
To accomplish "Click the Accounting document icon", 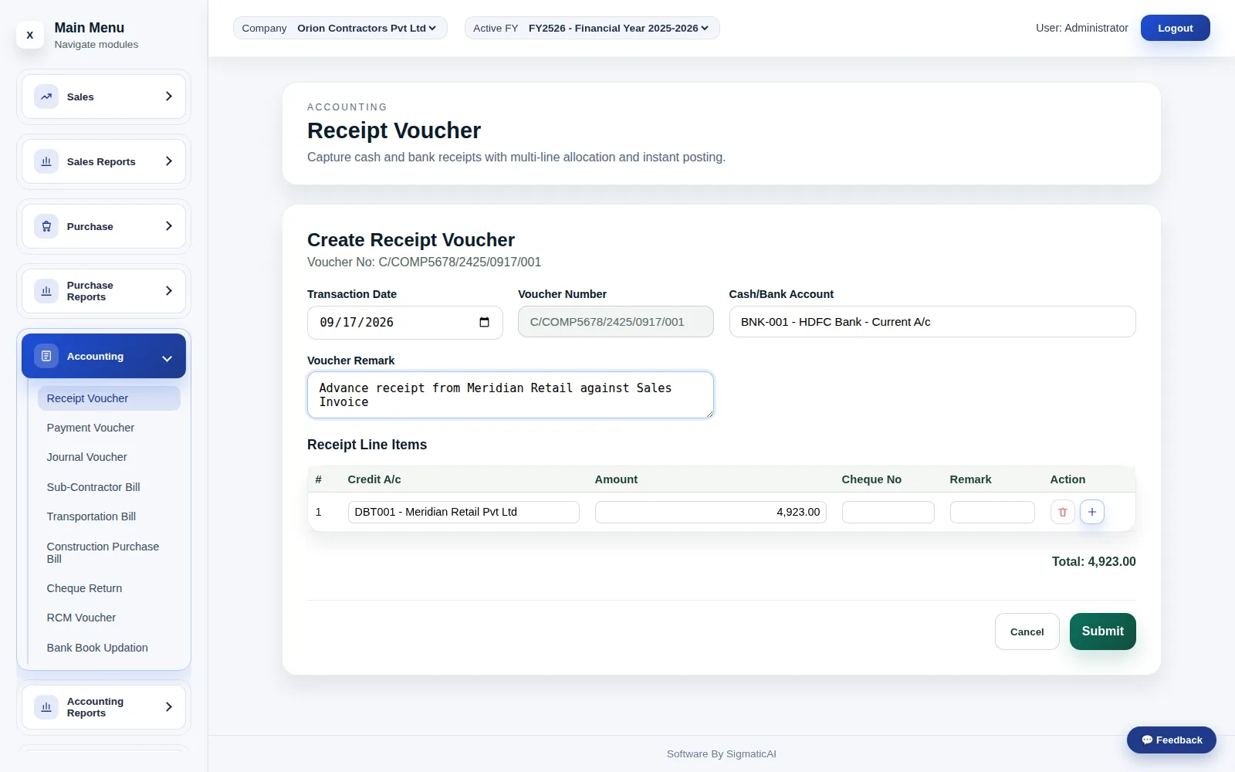I will [46, 356].
